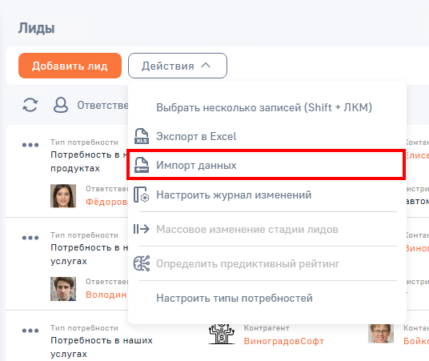Open Настроить типы потребностей
The height and width of the screenshot is (361, 429).
pyautogui.click(x=235, y=298)
